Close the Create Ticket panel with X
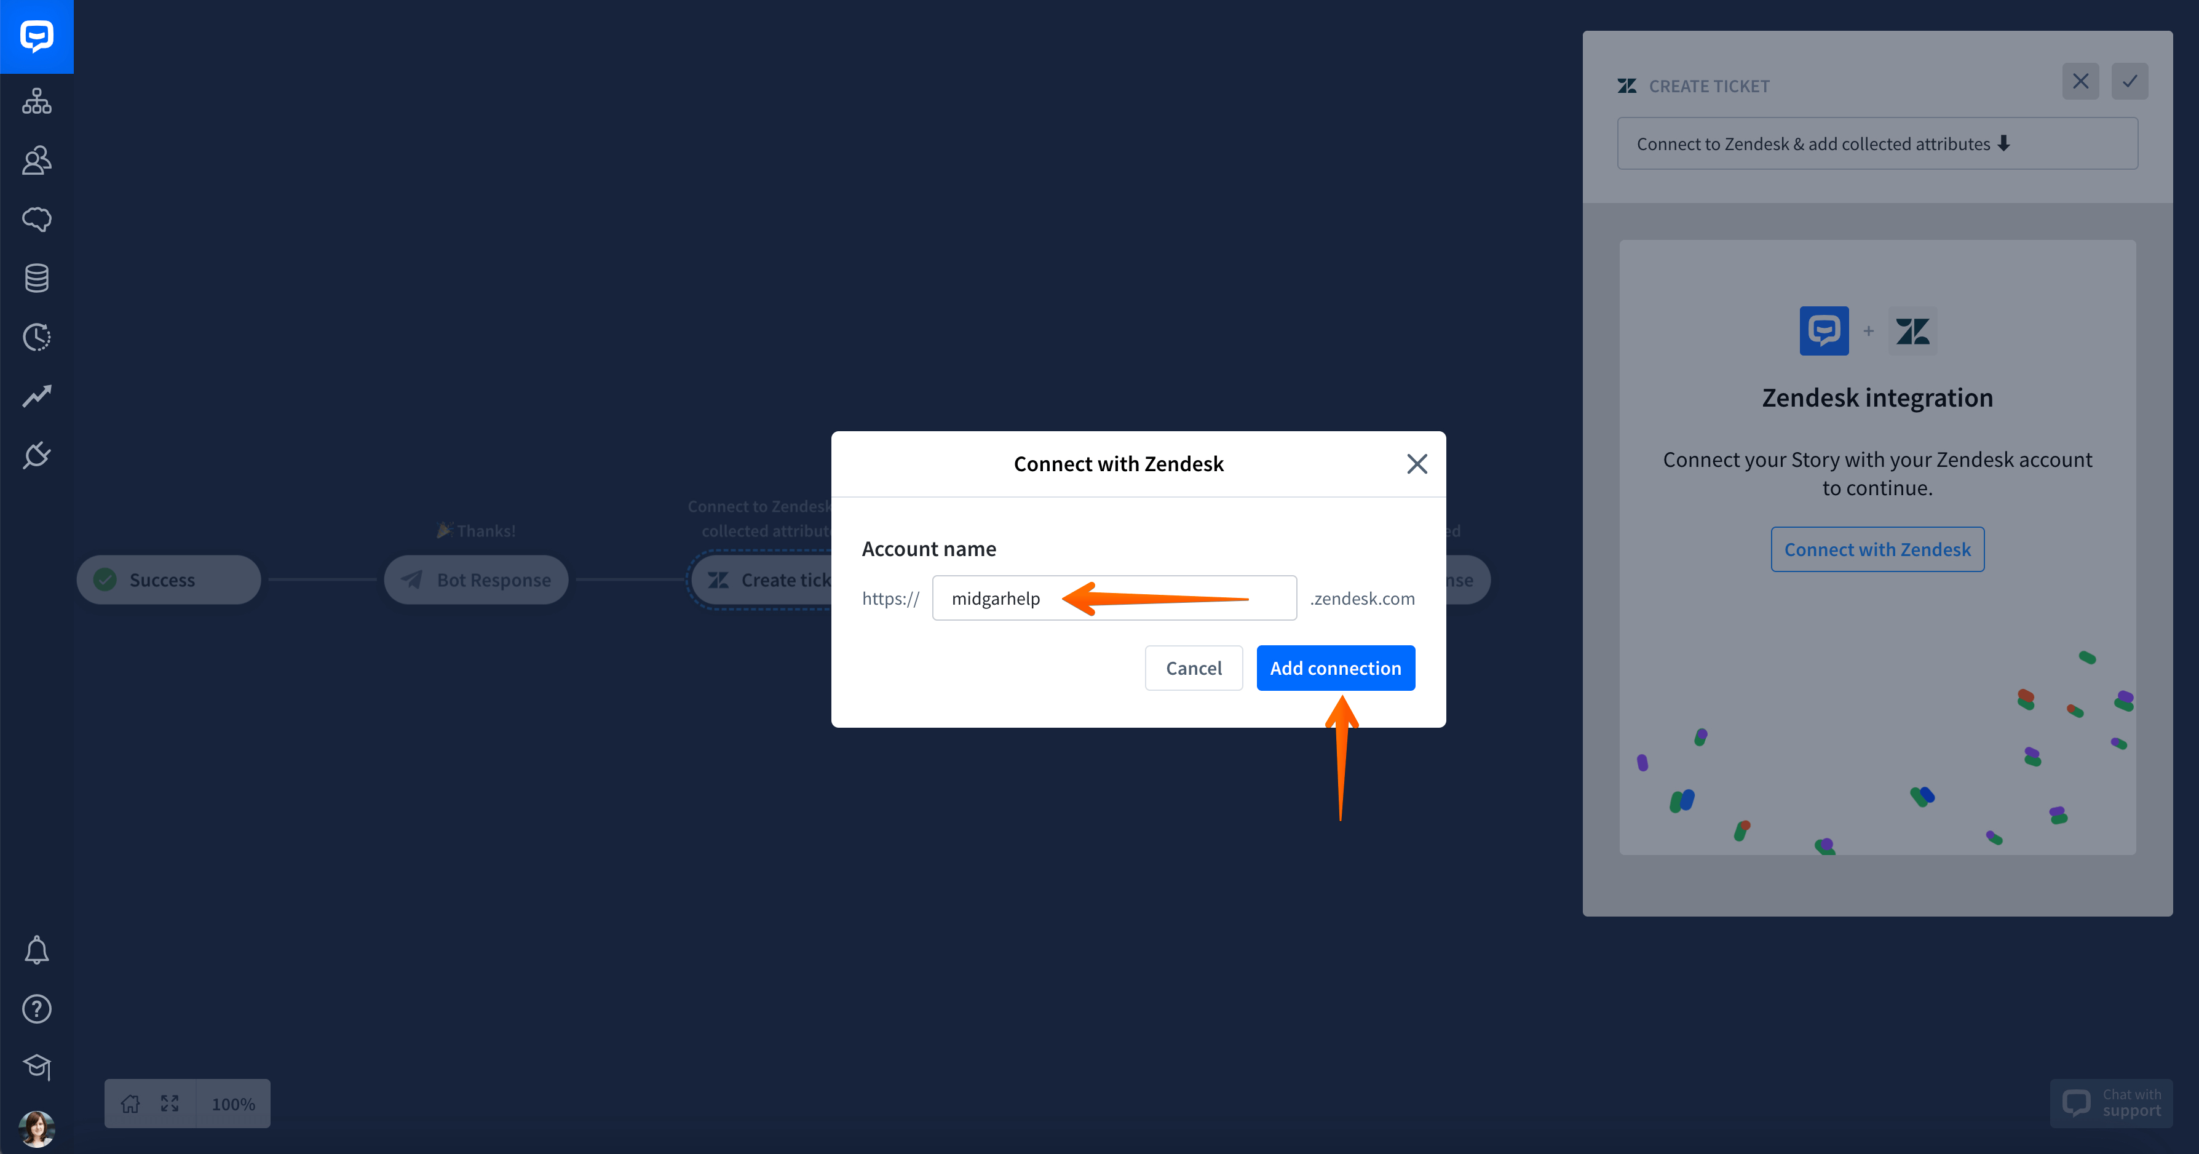The image size is (2199, 1154). coord(2080,81)
